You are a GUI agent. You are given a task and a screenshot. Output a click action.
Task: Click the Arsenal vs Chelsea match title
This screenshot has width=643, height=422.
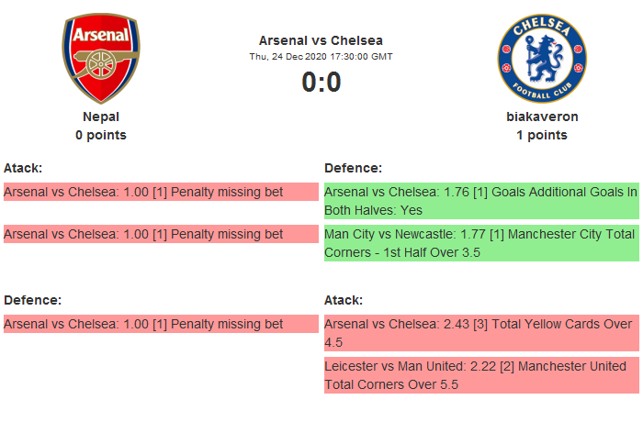(x=321, y=40)
